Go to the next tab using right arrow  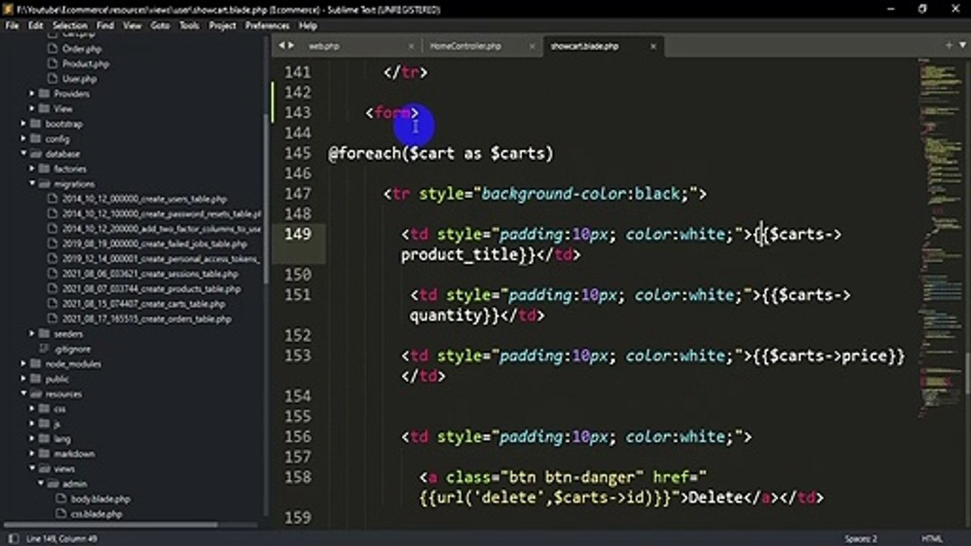(x=291, y=45)
